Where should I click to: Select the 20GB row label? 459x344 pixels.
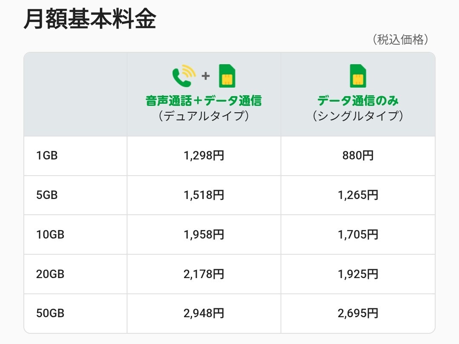(50, 274)
